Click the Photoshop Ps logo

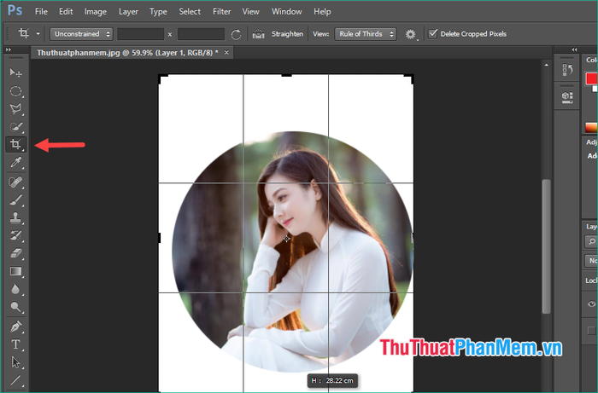pyautogui.click(x=15, y=10)
